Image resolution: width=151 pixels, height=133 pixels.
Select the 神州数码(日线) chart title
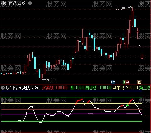(14, 3)
